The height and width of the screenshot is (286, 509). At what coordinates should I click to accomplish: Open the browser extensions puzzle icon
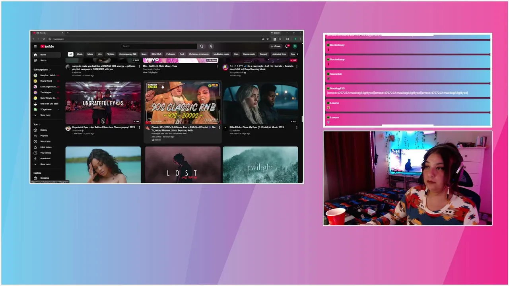point(280,39)
